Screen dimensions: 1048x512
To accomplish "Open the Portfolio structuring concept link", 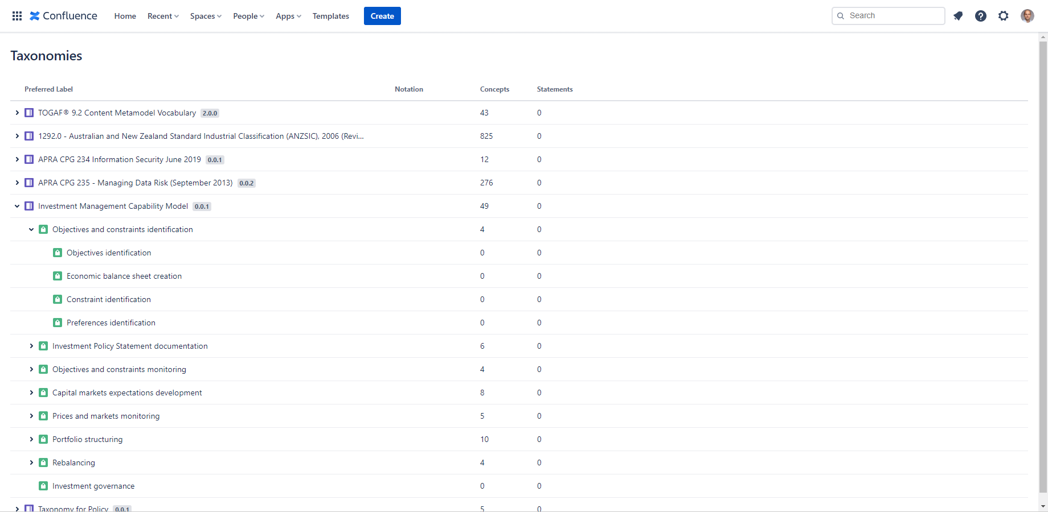I will point(87,439).
